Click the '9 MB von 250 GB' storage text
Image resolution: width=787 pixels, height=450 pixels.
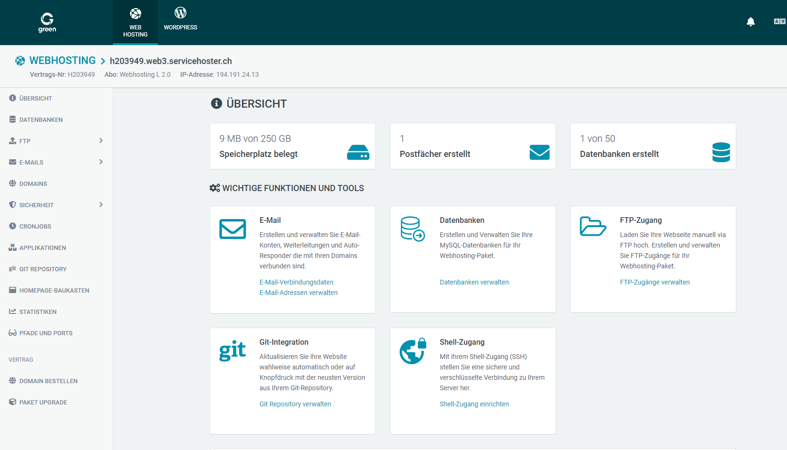[255, 138]
